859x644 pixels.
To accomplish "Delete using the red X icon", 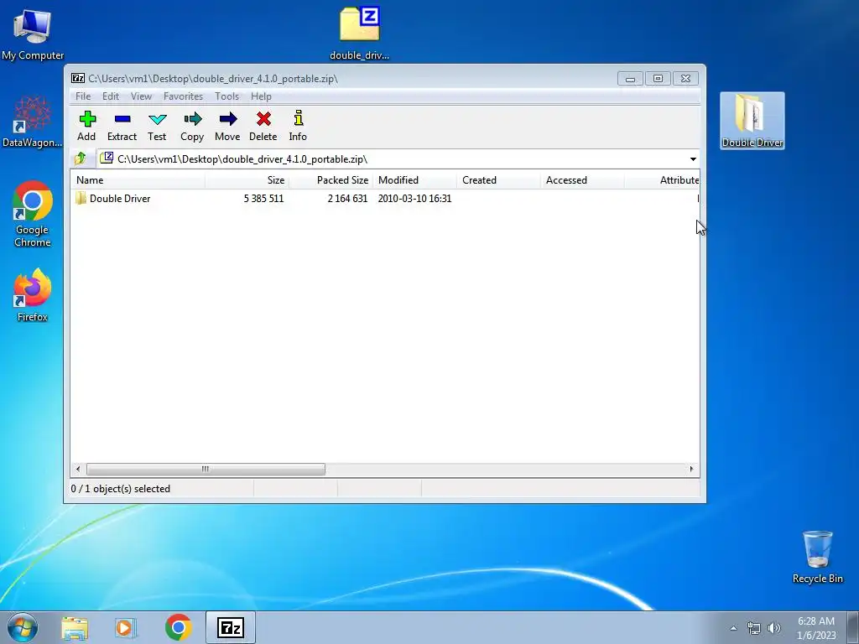I will (263, 126).
